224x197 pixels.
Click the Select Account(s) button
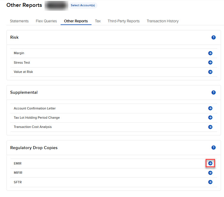(x=83, y=5)
